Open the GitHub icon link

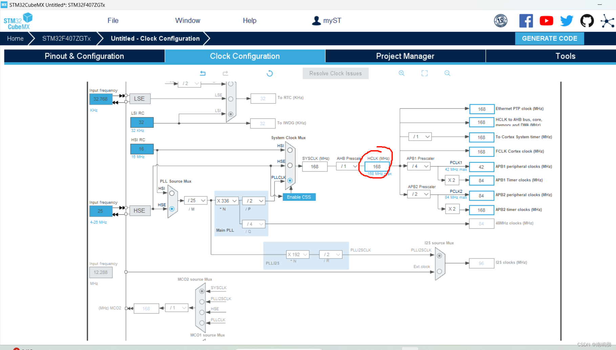(587, 21)
